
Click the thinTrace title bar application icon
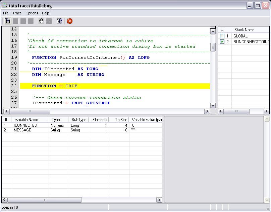pos(5,6)
